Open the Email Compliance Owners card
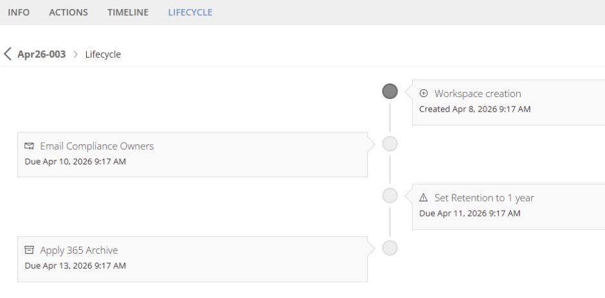Viewport: 605px width, 298px height. click(x=192, y=155)
